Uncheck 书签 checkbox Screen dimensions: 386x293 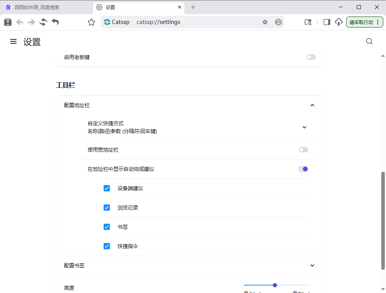(107, 227)
